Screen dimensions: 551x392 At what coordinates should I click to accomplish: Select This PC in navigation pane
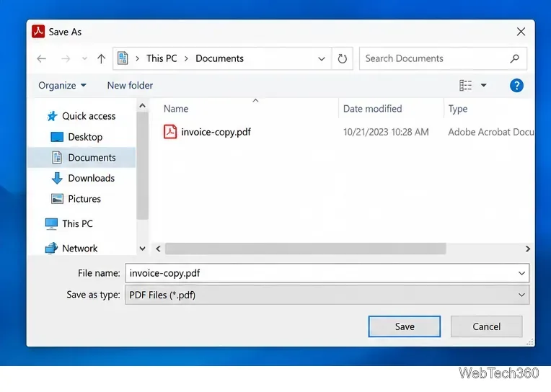click(77, 224)
